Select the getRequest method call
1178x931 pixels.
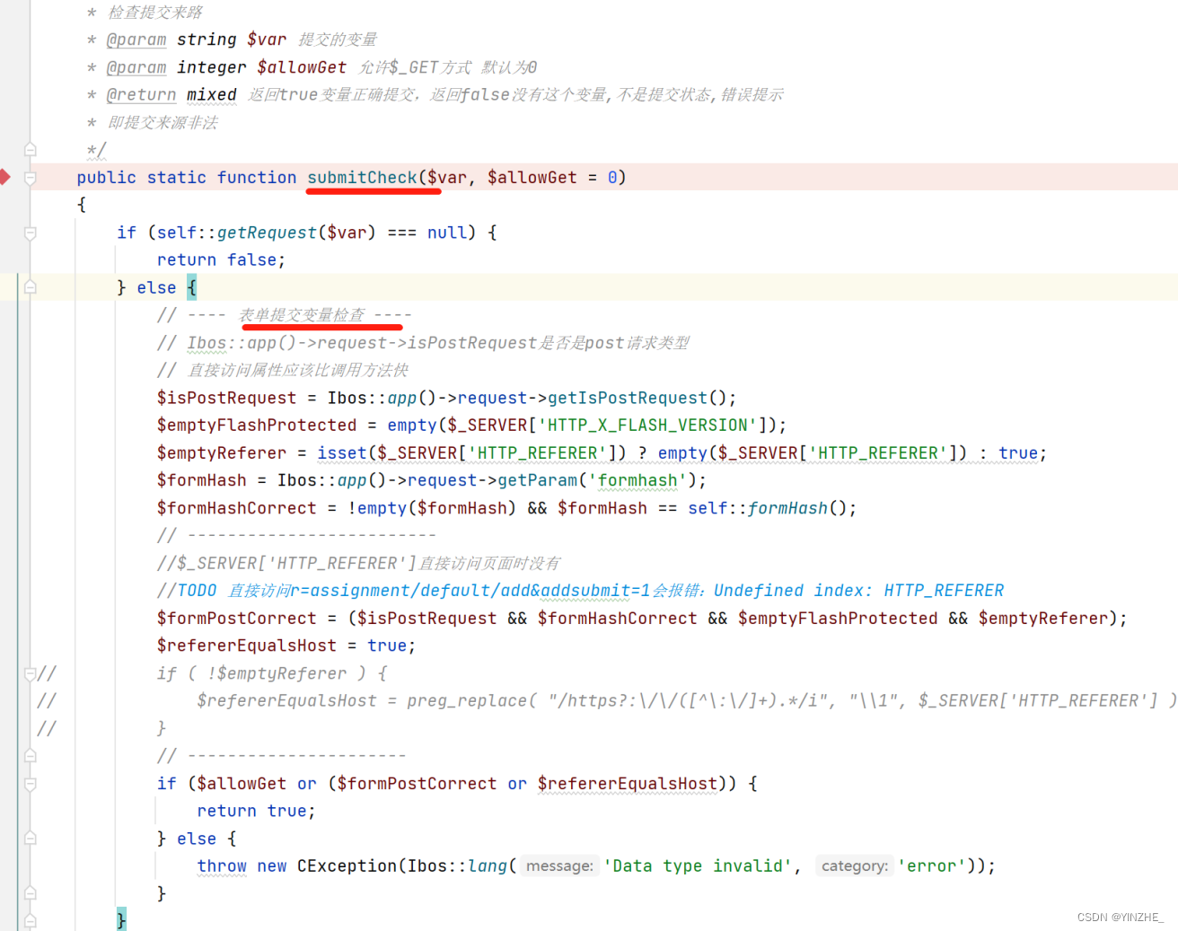click(267, 233)
